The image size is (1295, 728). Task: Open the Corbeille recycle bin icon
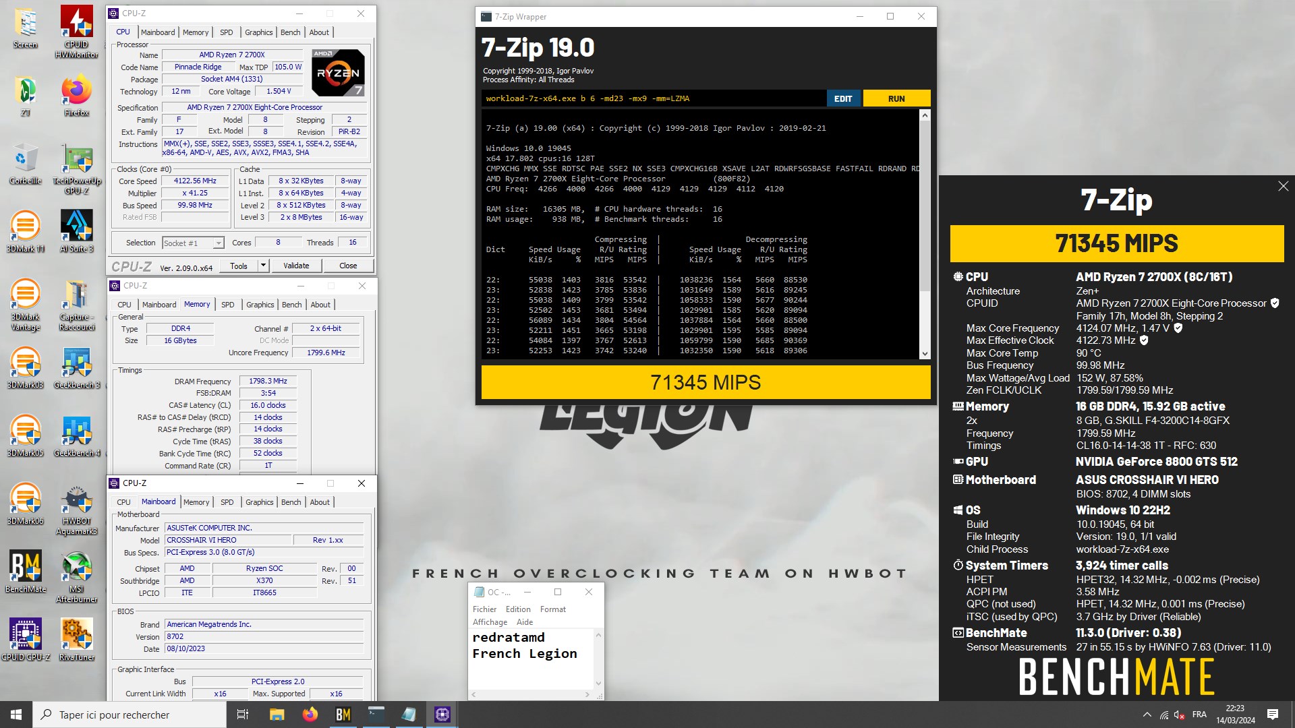click(x=26, y=164)
